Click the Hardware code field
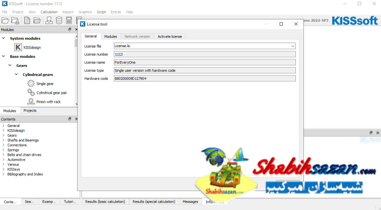The height and width of the screenshot is (210, 381). (204, 79)
